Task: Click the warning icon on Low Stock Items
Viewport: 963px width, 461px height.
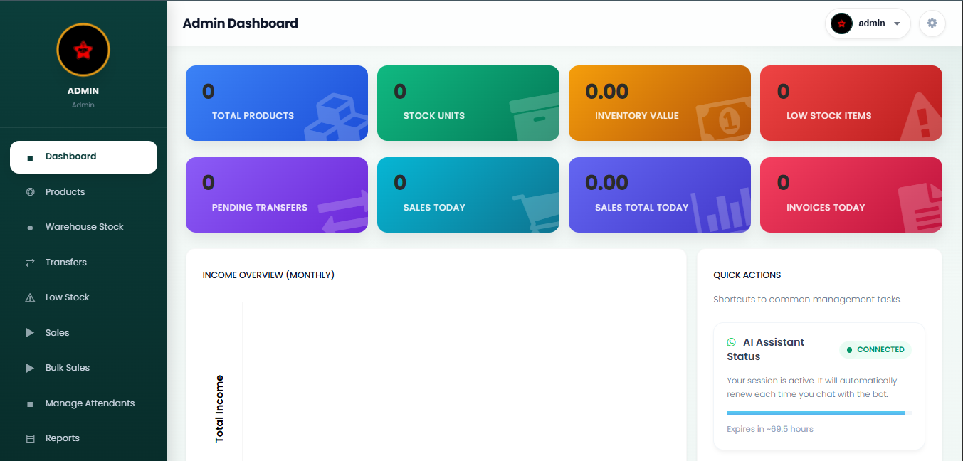Action: 922,117
